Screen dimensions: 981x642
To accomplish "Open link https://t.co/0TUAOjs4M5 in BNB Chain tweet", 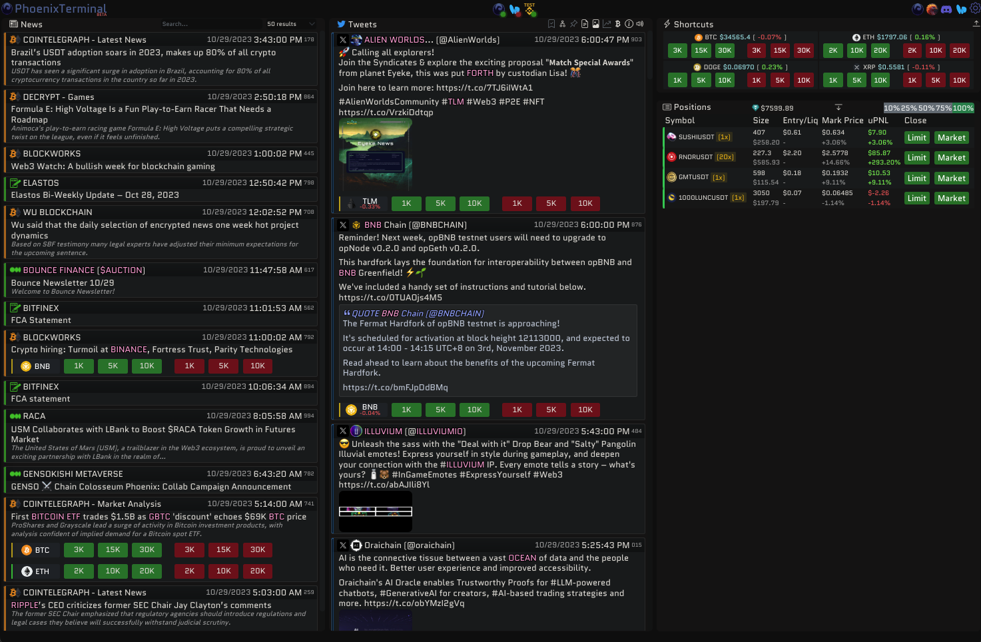I will [390, 298].
